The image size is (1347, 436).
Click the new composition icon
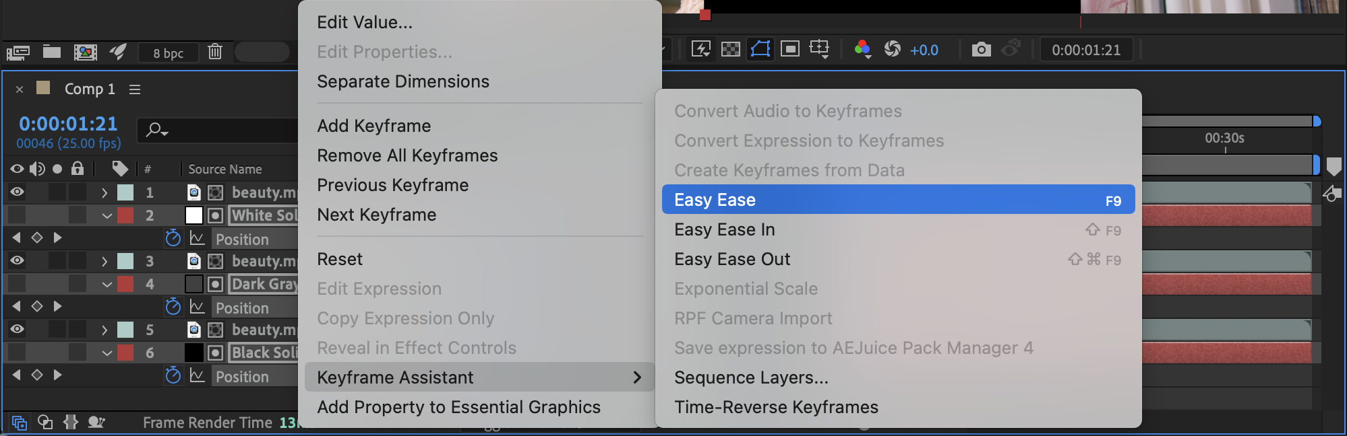(85, 52)
